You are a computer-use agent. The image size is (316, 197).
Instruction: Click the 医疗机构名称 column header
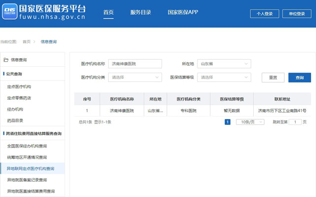(x=122, y=99)
